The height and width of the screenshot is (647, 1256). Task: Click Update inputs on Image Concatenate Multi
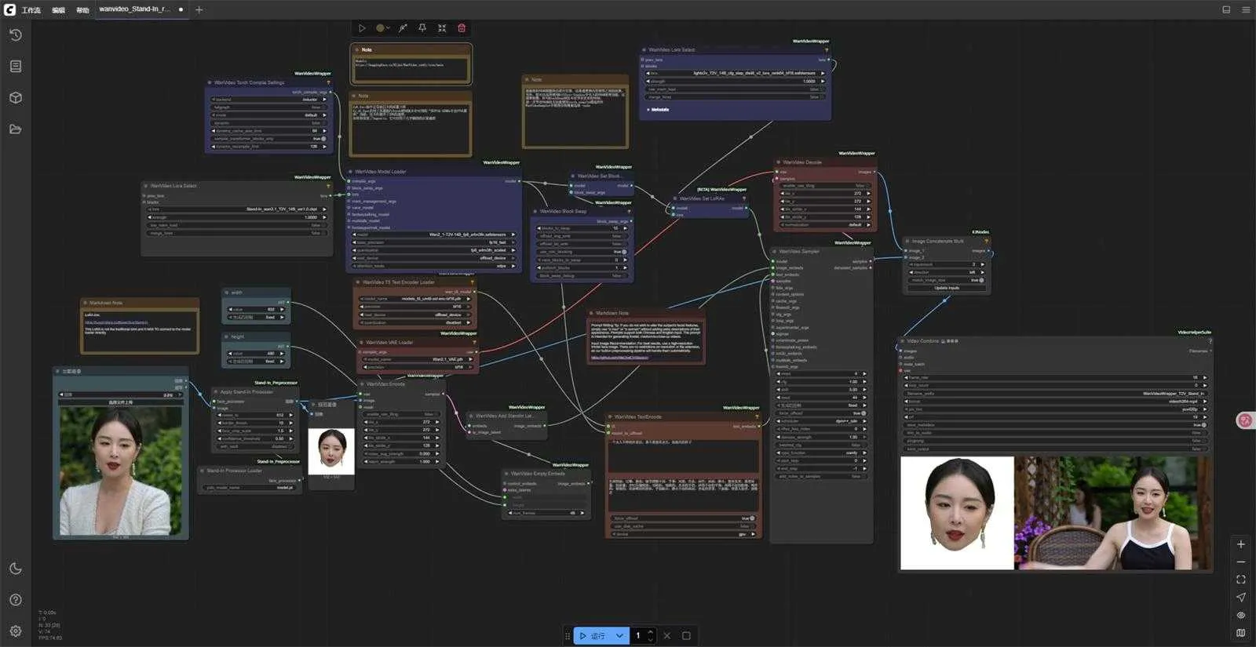(x=946, y=288)
